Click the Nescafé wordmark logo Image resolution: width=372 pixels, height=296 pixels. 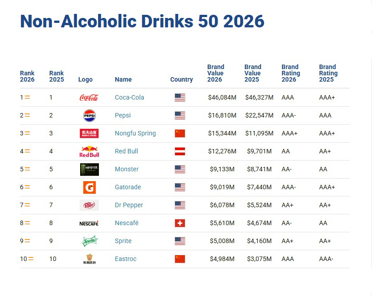click(x=89, y=223)
